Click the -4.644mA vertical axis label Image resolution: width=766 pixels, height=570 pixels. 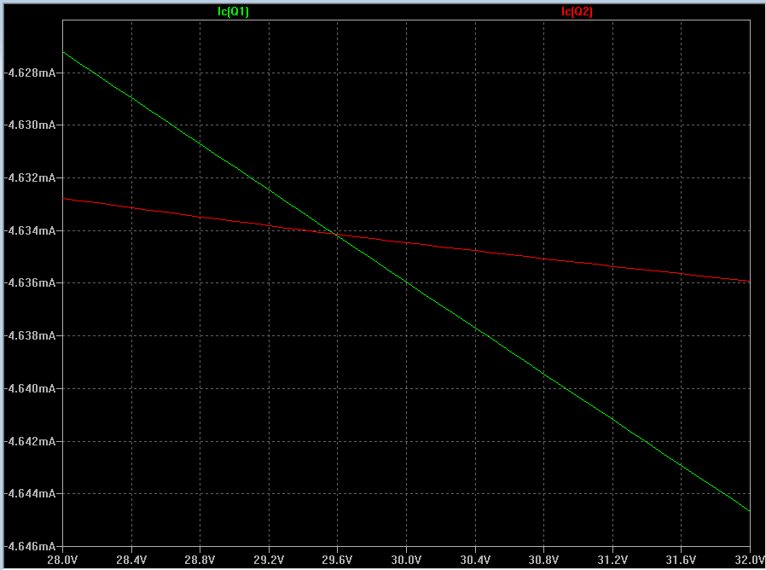tap(29, 494)
